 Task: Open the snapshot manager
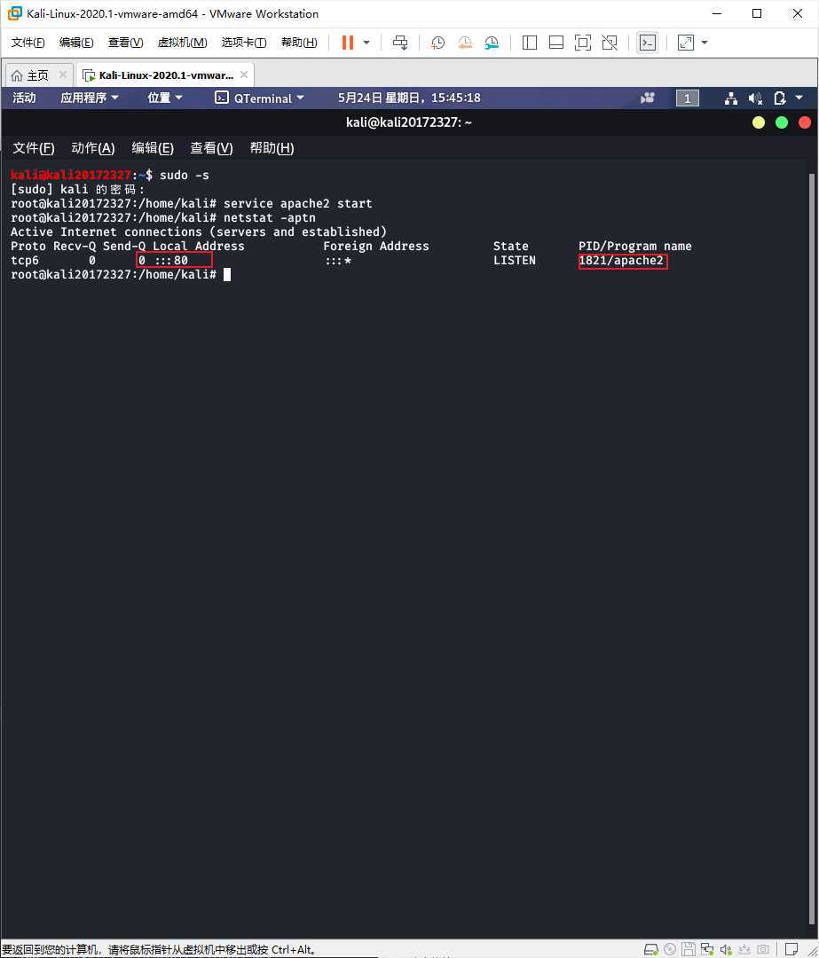(x=492, y=43)
